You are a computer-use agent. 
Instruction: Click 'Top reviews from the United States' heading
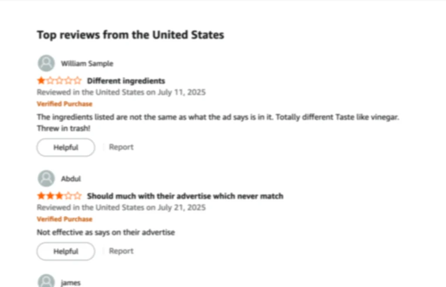[131, 35]
